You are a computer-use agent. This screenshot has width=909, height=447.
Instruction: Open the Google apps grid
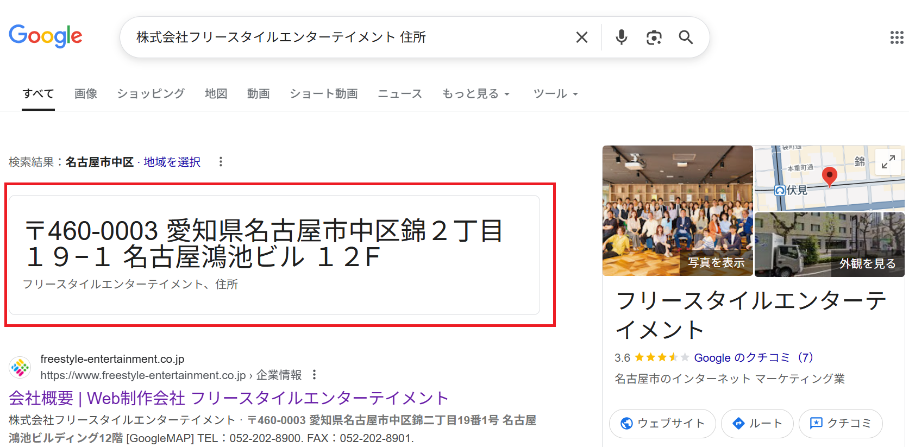point(897,37)
